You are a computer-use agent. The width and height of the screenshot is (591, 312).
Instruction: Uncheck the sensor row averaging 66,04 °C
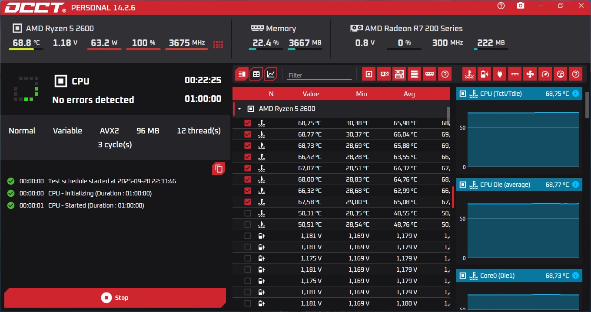point(248,134)
